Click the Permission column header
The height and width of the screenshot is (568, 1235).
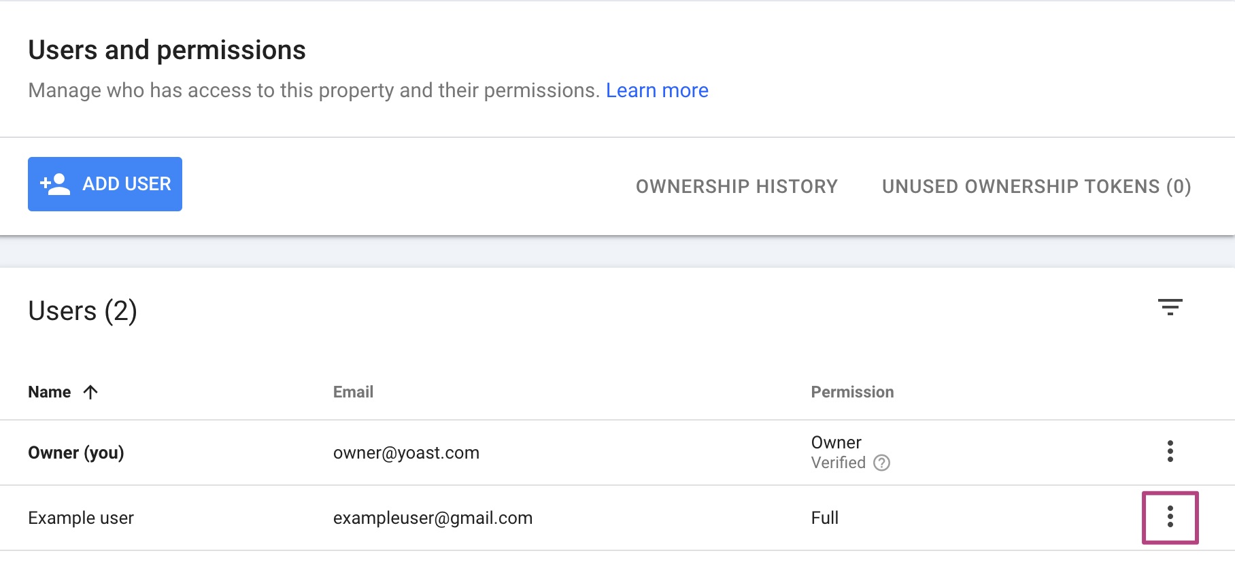(x=851, y=392)
